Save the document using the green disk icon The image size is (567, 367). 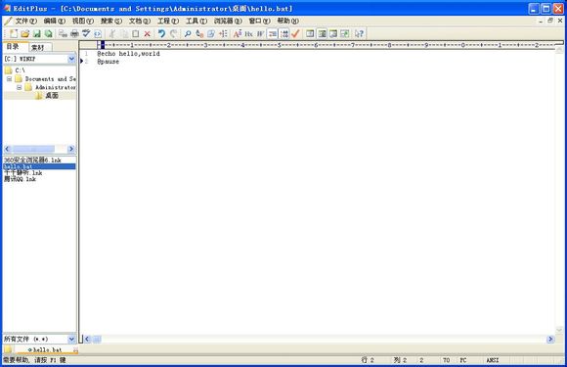click(36, 33)
